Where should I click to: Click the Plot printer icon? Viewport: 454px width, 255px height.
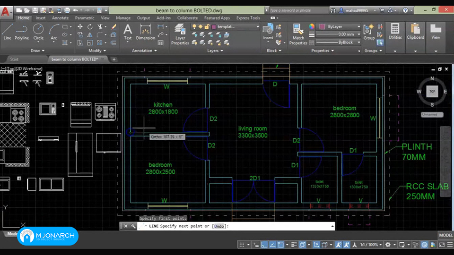[x=67, y=10]
